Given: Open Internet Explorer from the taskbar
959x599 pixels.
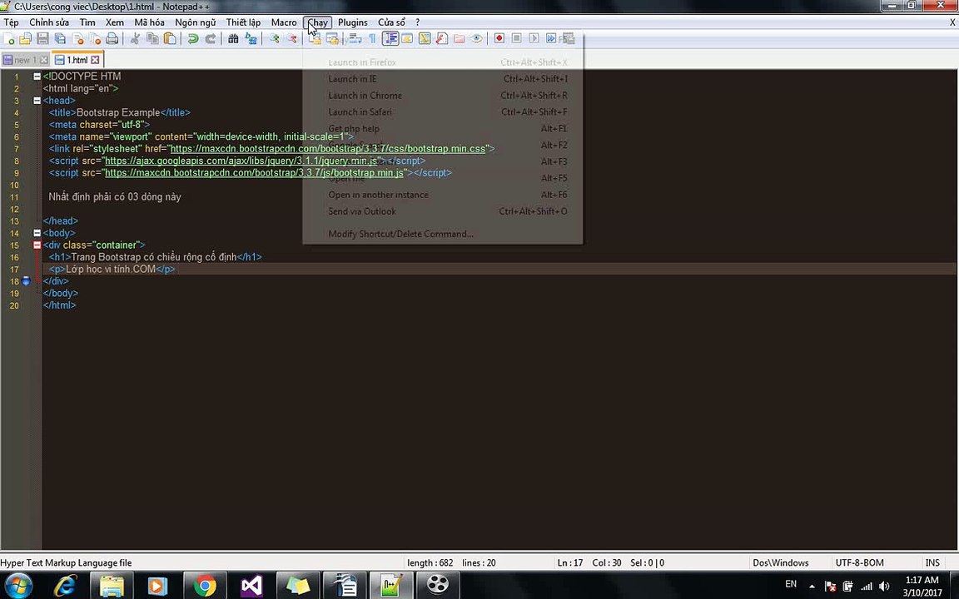Looking at the screenshot, I should tap(65, 587).
